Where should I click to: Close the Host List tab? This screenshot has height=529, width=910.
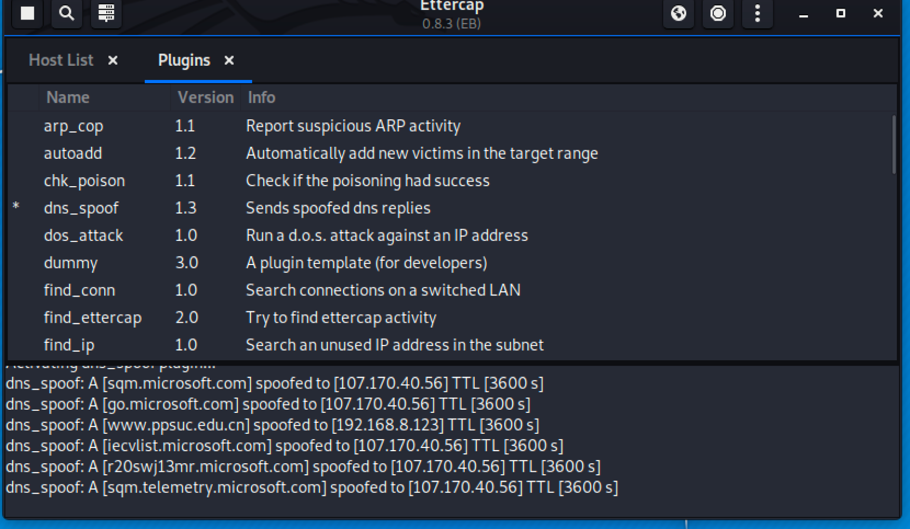113,60
